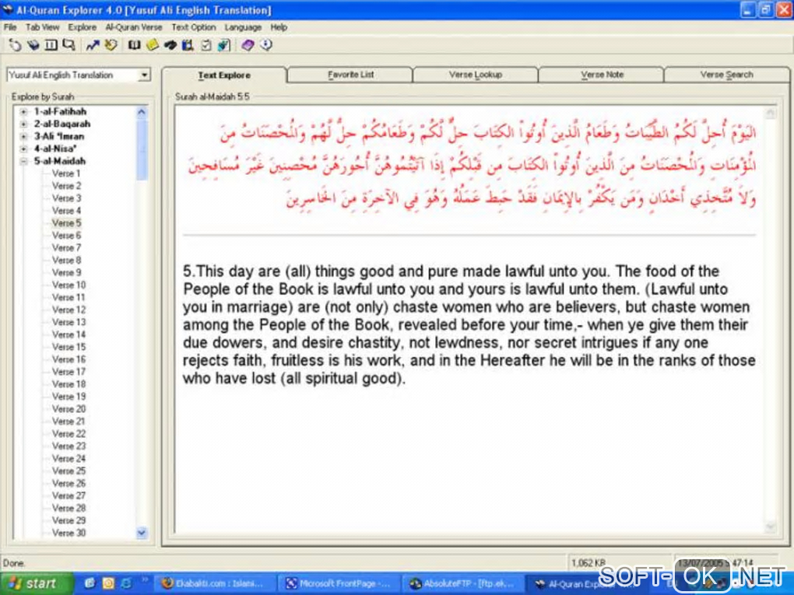
Task: Click the split-window layout toolbar icon
Action: tap(51, 46)
